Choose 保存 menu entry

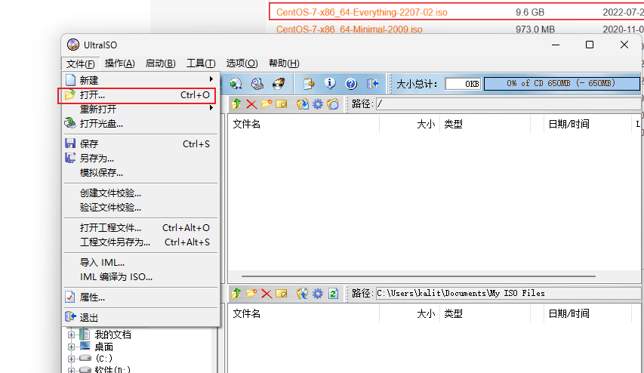140,143
